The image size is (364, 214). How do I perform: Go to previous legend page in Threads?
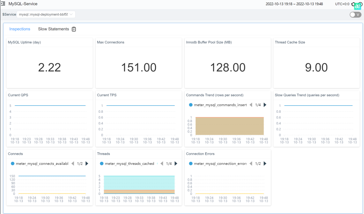click(162, 164)
